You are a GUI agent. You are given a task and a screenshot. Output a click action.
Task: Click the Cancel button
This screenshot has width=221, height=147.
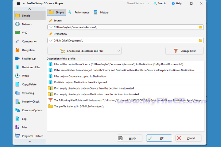click(188, 138)
